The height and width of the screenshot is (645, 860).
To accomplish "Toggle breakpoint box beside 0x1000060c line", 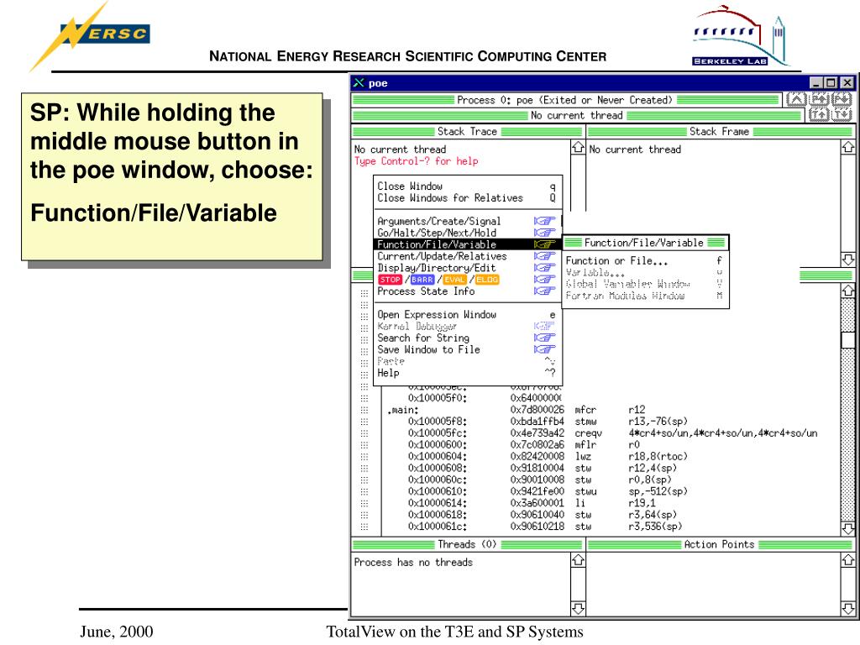I will pyautogui.click(x=364, y=480).
